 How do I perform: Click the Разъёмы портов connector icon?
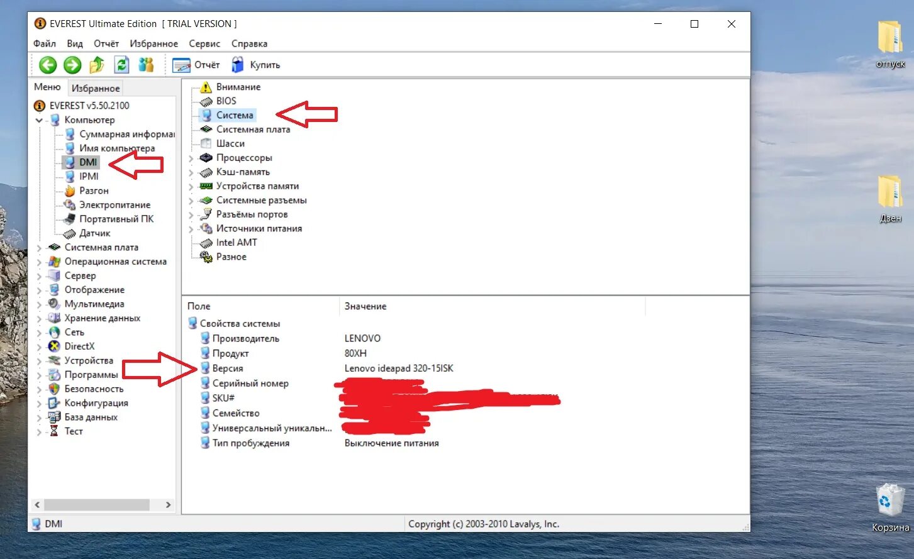coord(206,214)
